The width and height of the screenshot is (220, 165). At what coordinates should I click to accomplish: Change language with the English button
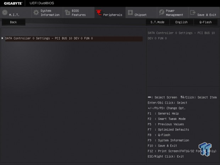point(181,22)
